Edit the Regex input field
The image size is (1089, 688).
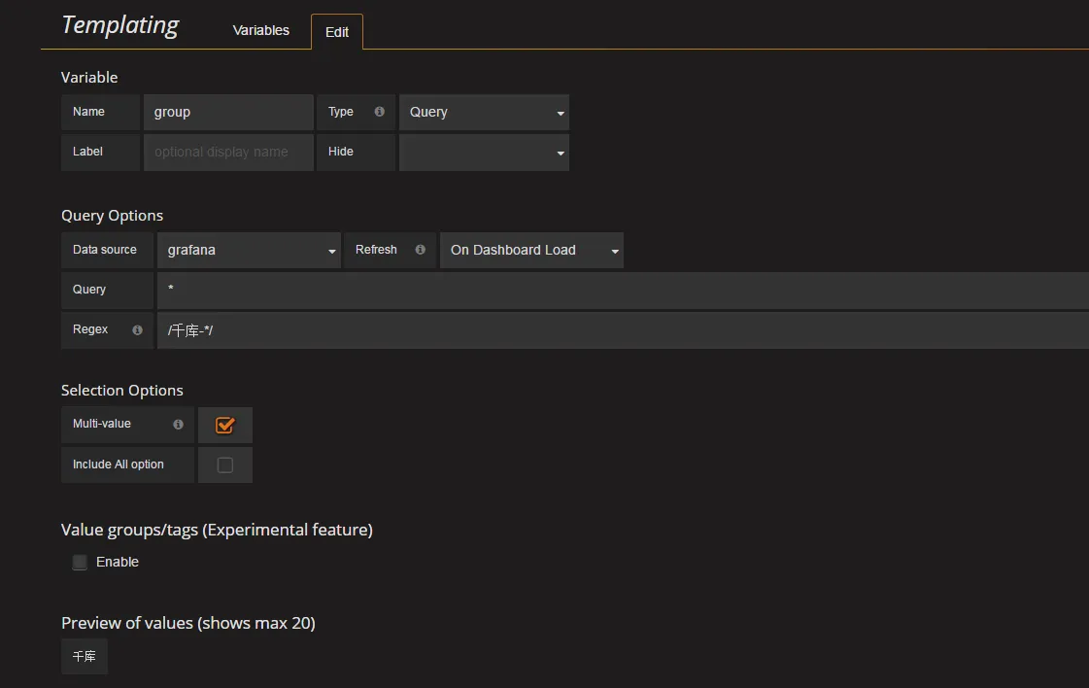[x=622, y=330]
